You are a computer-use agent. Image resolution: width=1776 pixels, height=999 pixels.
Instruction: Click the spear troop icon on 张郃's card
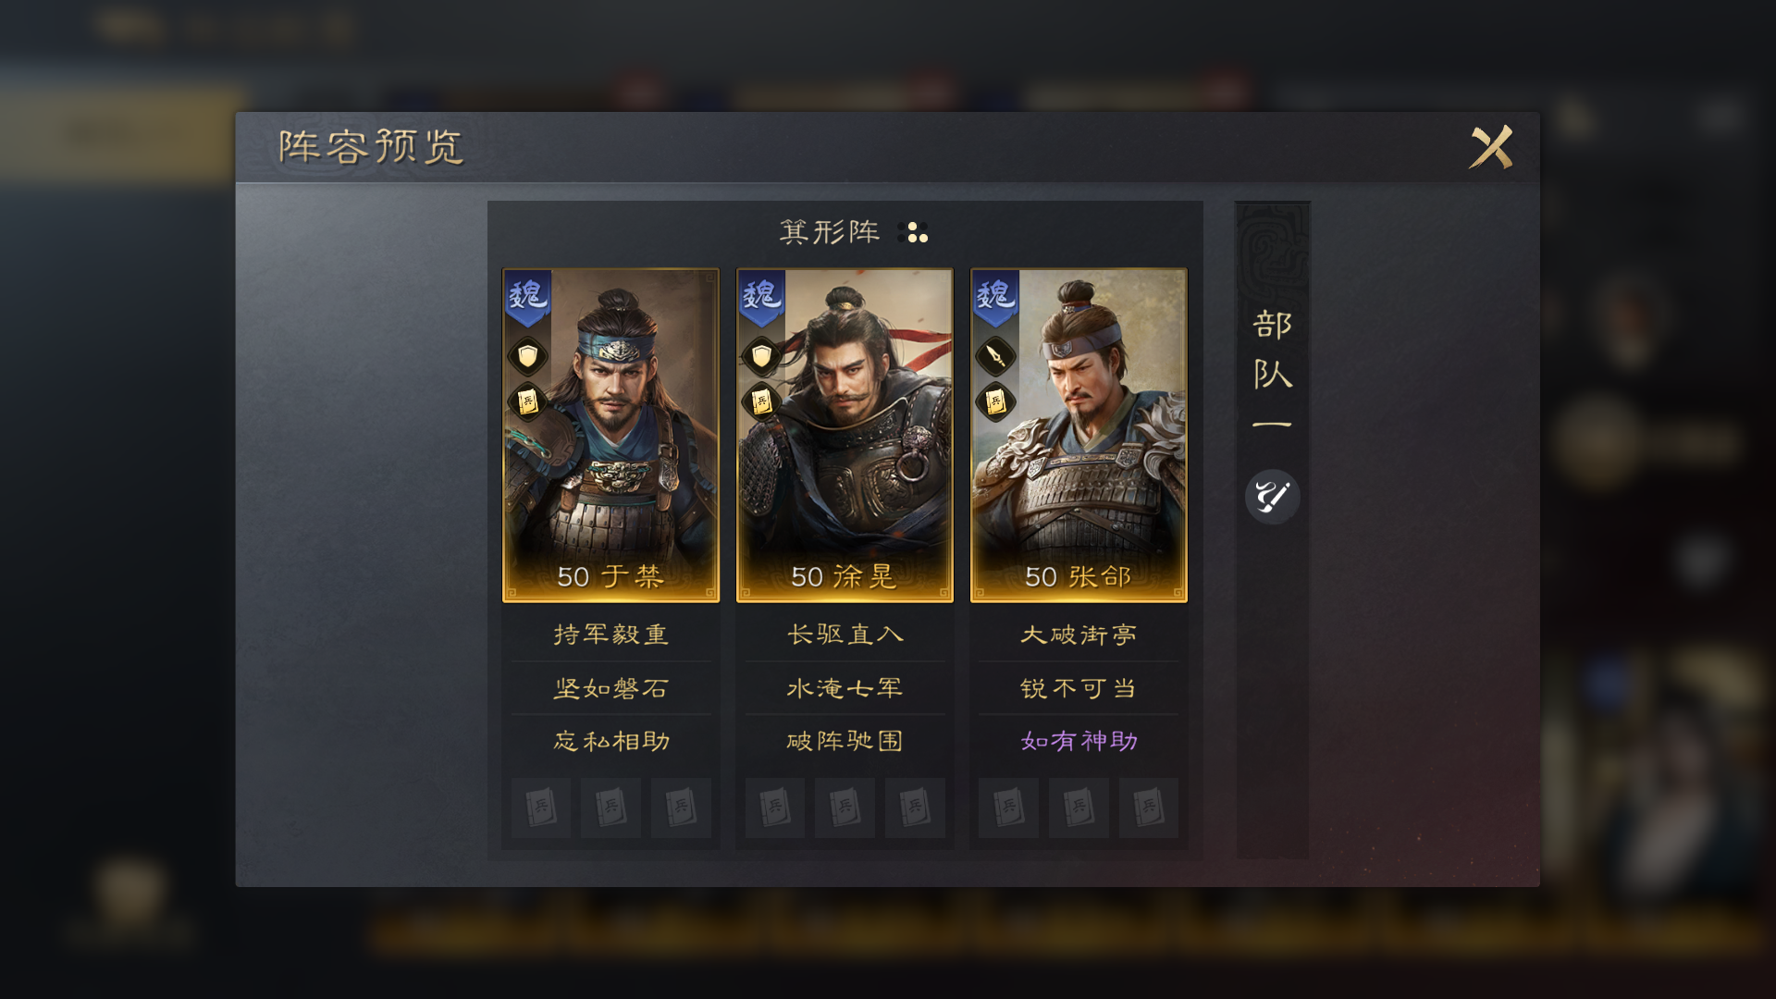pos(995,356)
